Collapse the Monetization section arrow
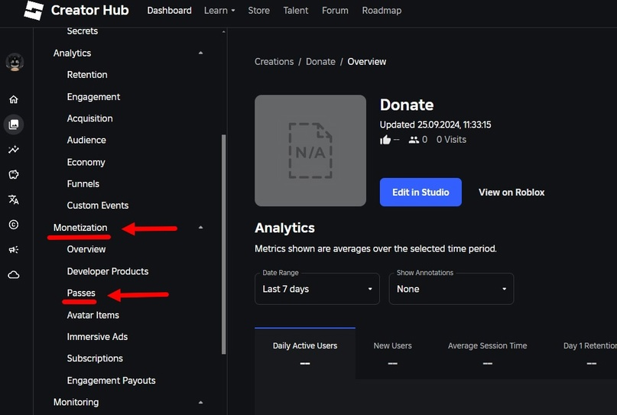 (201, 228)
